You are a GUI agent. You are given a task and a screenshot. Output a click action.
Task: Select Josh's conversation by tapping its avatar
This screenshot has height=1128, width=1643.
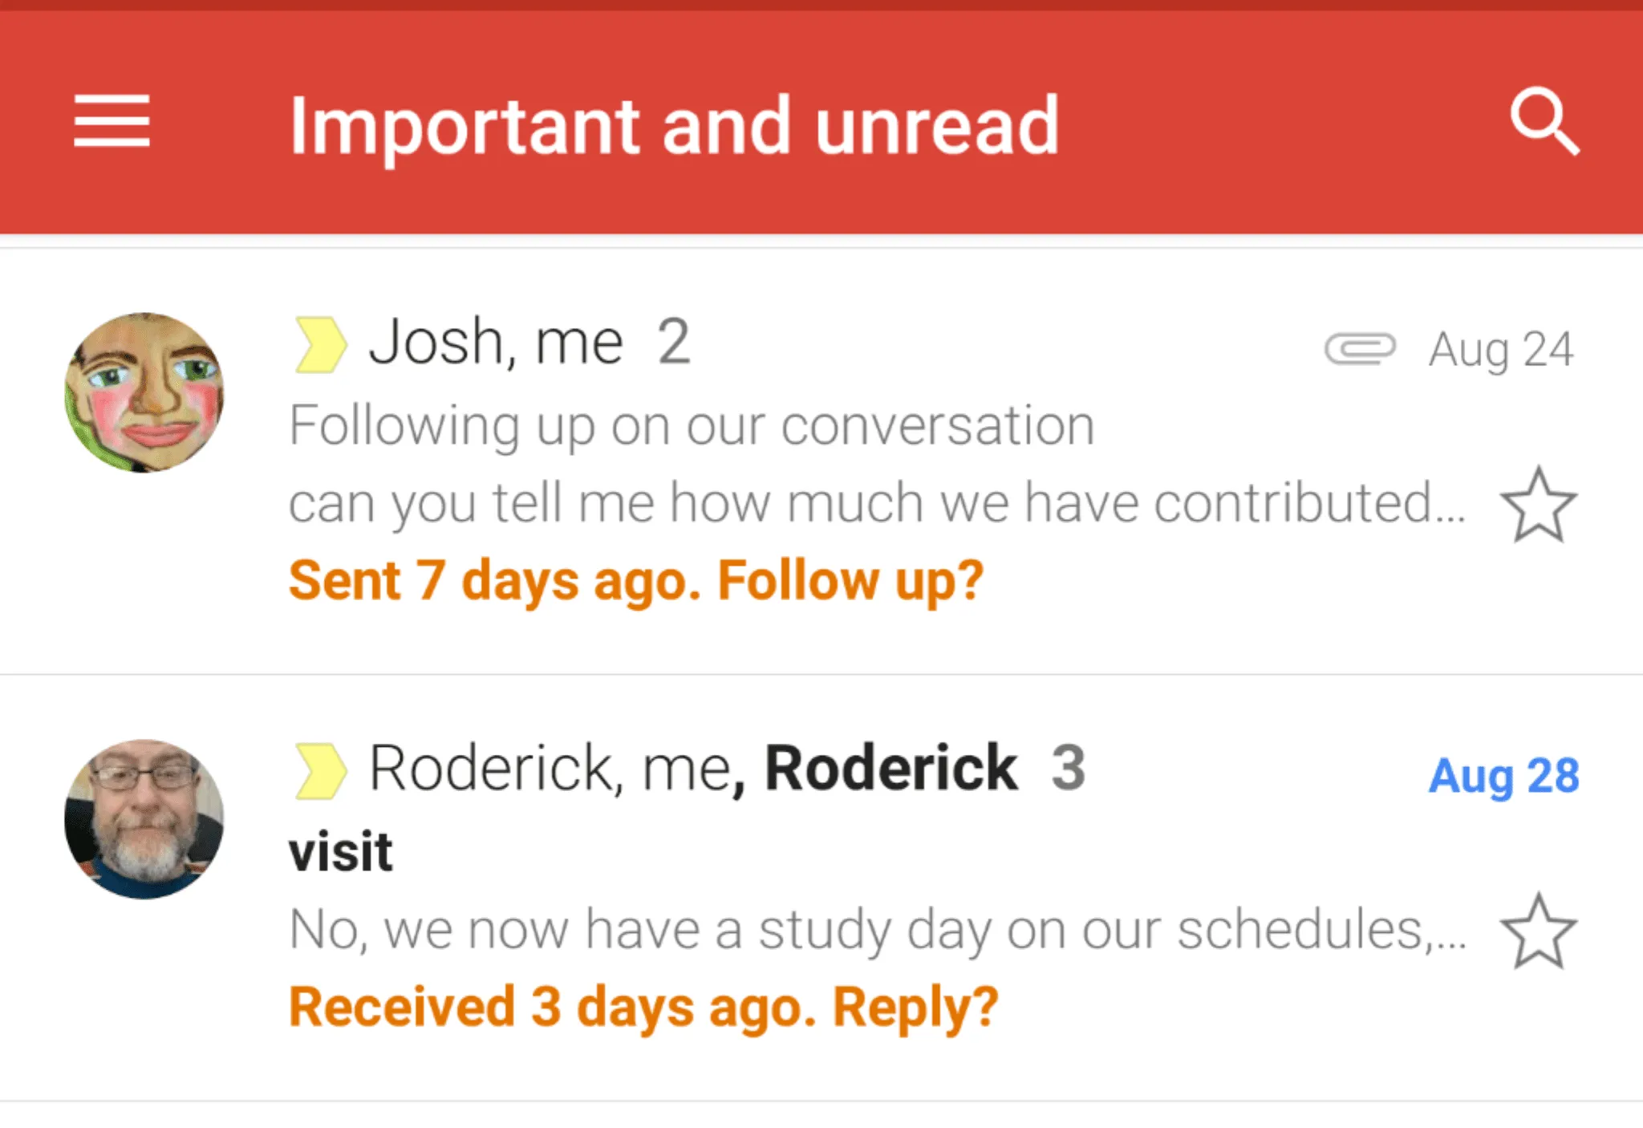147,393
